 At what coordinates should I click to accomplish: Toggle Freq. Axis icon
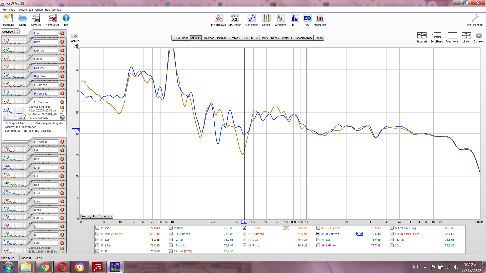(452, 37)
